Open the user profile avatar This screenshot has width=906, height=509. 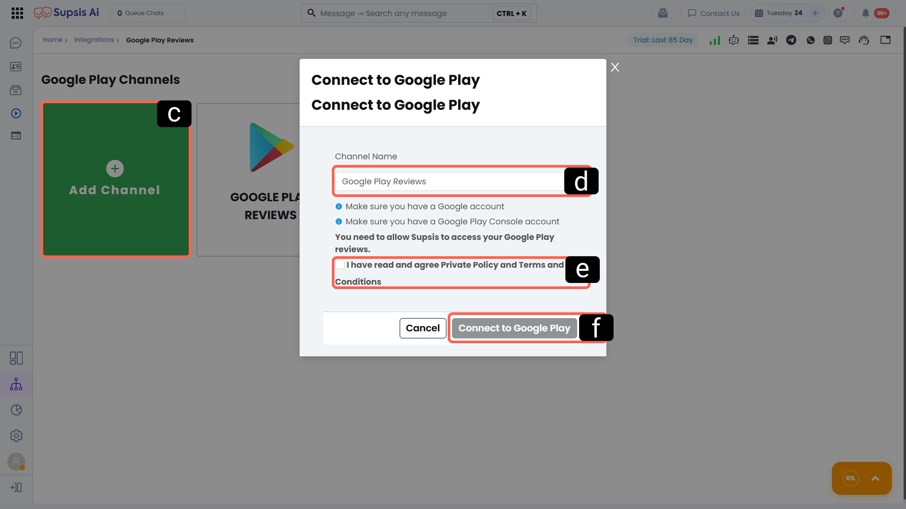point(16,462)
